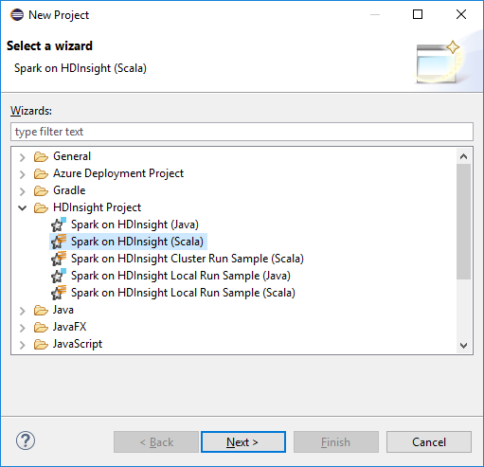The height and width of the screenshot is (467, 484).
Task: Click the Gradle folder icon
Action: click(x=41, y=190)
